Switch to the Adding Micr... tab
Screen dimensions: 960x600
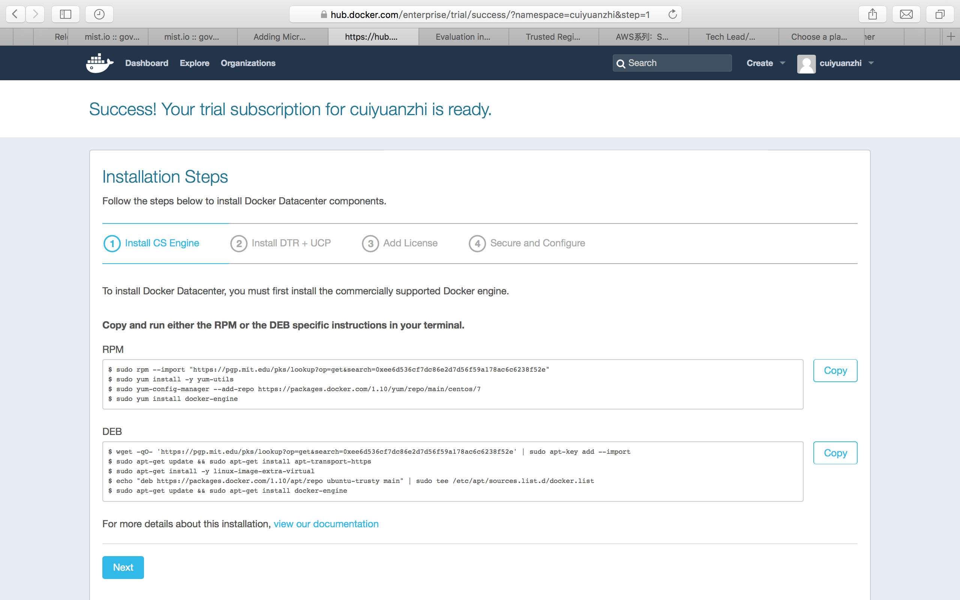[282, 37]
